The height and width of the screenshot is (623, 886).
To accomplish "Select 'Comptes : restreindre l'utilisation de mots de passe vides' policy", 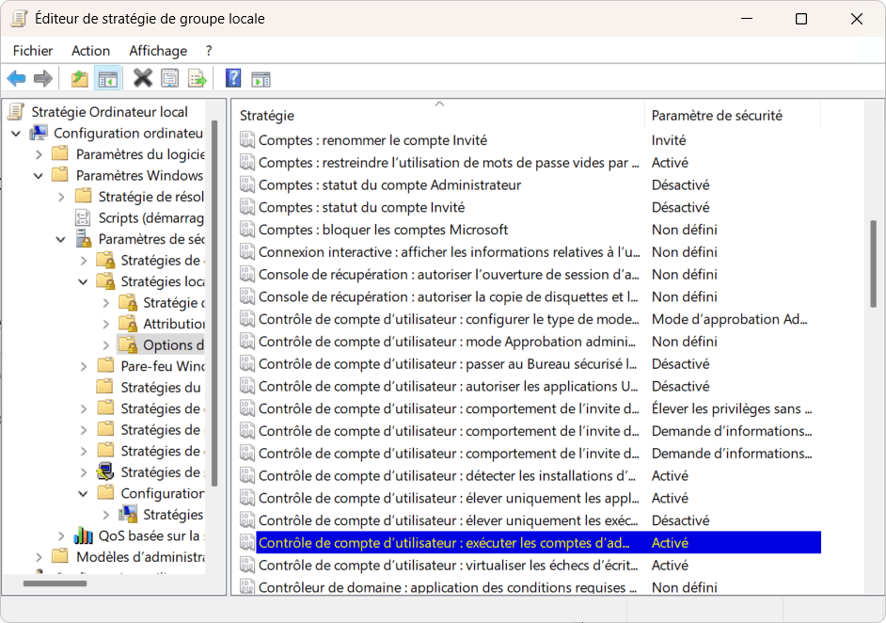I will 449,162.
